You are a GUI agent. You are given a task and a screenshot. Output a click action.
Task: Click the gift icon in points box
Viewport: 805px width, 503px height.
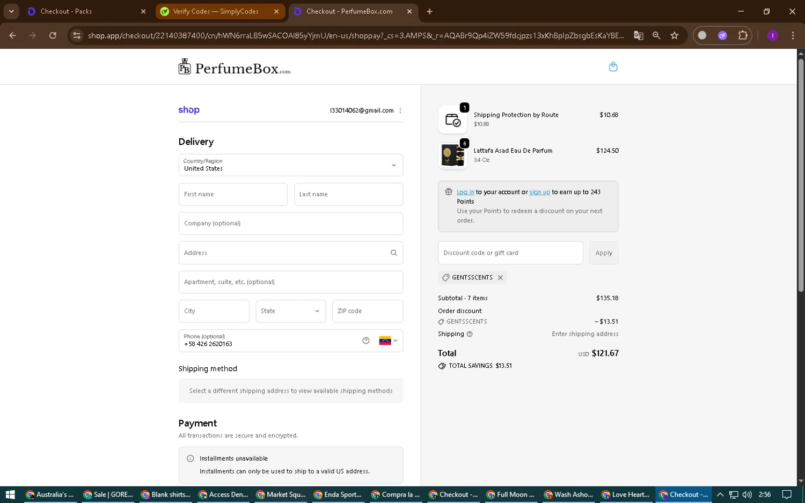coord(449,191)
